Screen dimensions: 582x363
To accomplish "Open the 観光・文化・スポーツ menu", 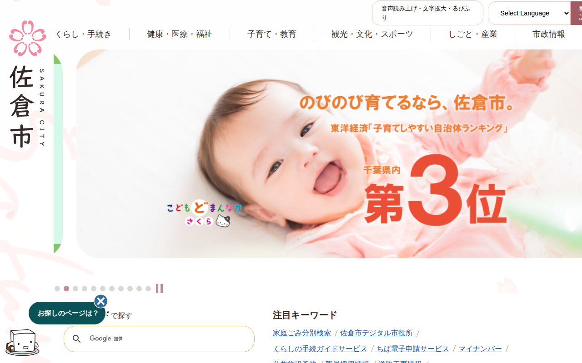I will (x=372, y=34).
